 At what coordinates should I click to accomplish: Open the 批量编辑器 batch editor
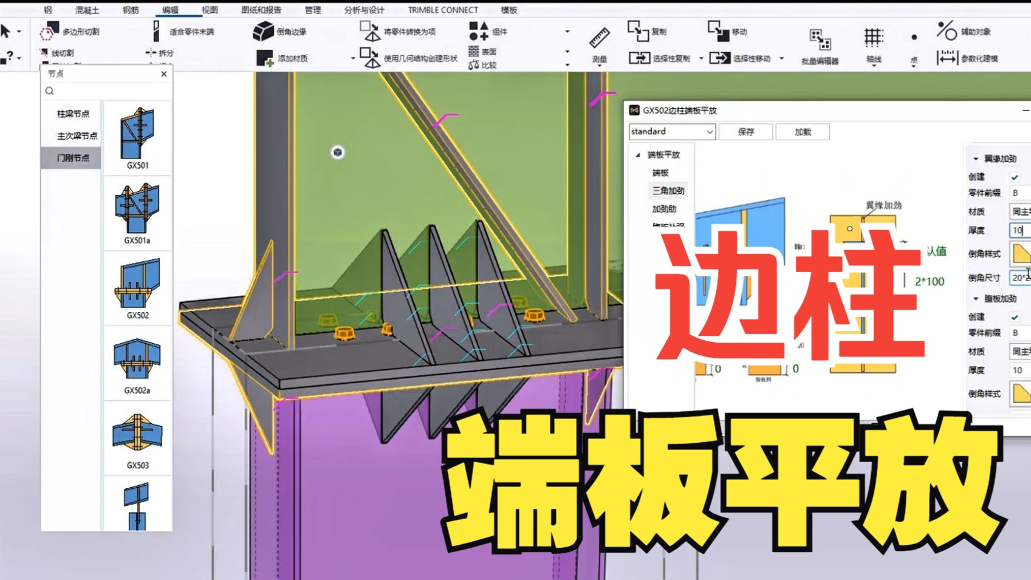click(x=820, y=47)
